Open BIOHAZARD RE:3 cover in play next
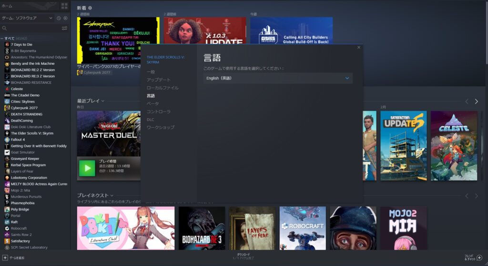 tap(202, 228)
